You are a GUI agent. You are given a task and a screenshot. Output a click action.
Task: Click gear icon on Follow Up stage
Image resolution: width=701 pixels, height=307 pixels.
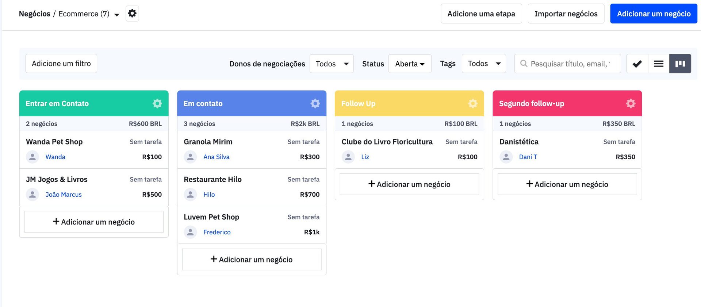coord(473,104)
